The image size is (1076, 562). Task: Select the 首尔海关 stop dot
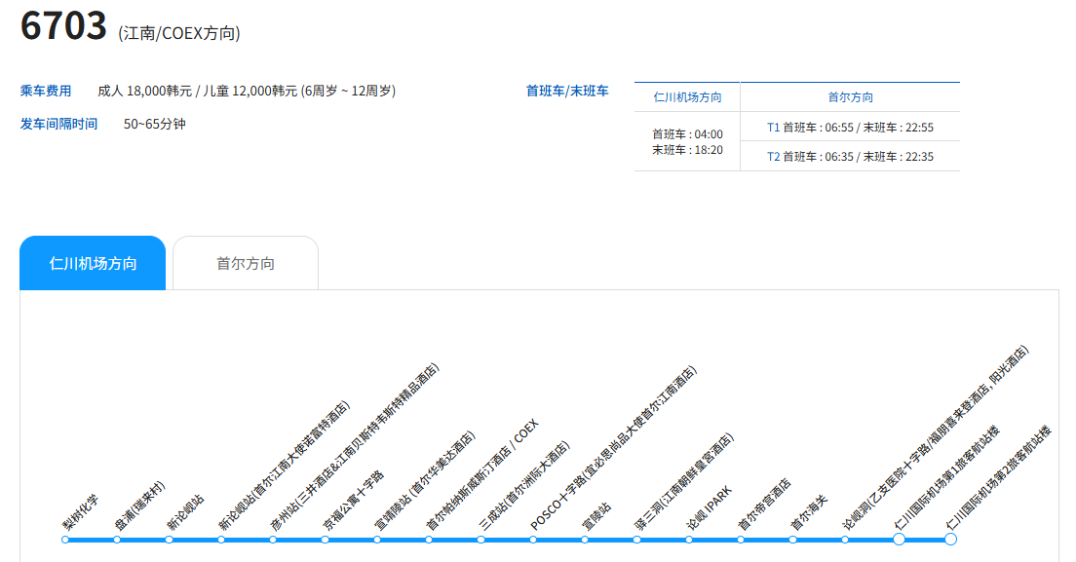(792, 540)
